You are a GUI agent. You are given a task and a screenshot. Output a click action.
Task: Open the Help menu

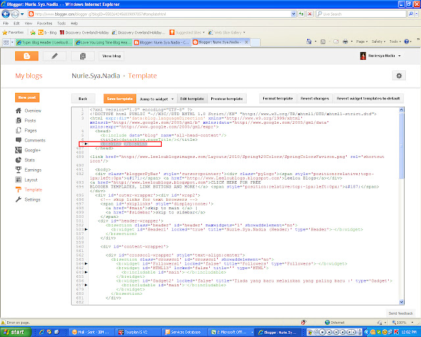[x=74, y=24]
